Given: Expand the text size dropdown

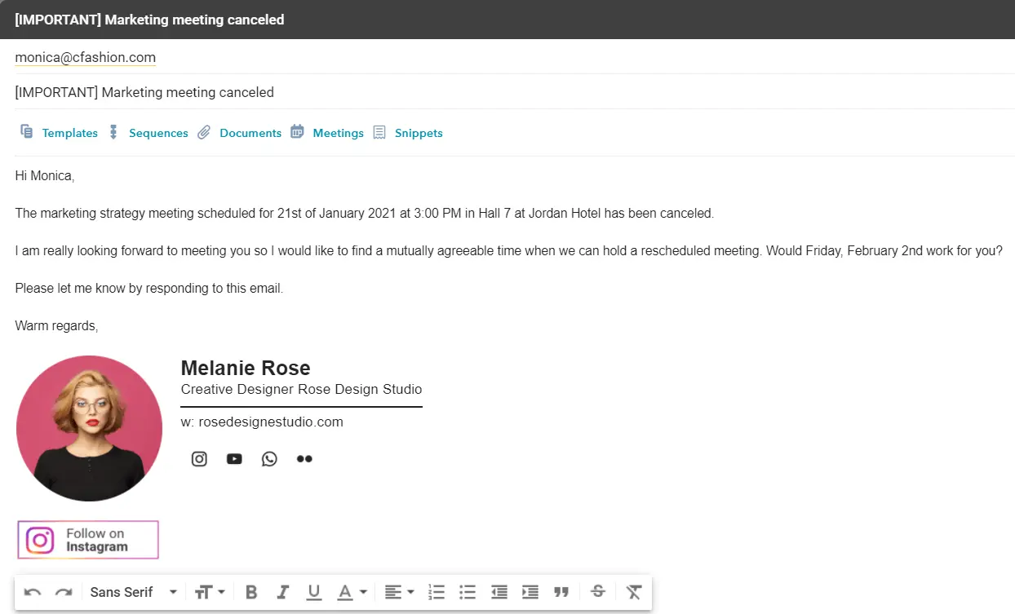Looking at the screenshot, I should pyautogui.click(x=210, y=592).
